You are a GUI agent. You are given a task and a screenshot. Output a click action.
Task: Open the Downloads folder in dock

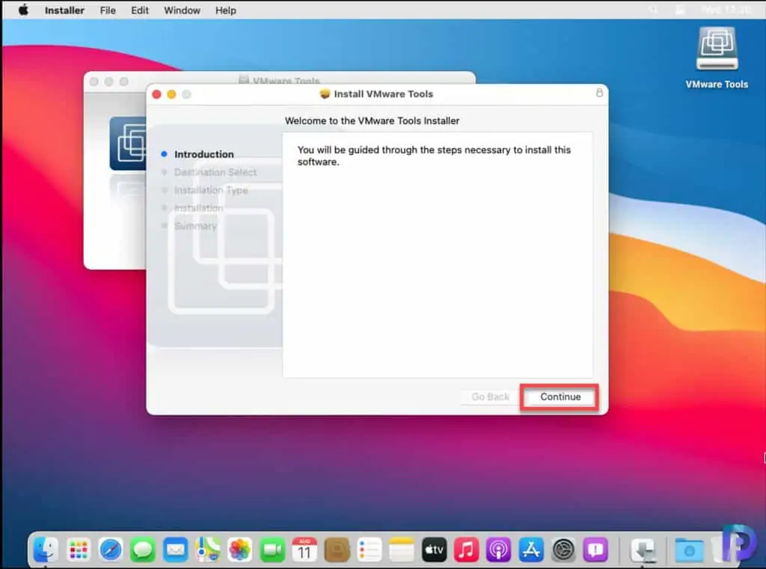(689, 550)
